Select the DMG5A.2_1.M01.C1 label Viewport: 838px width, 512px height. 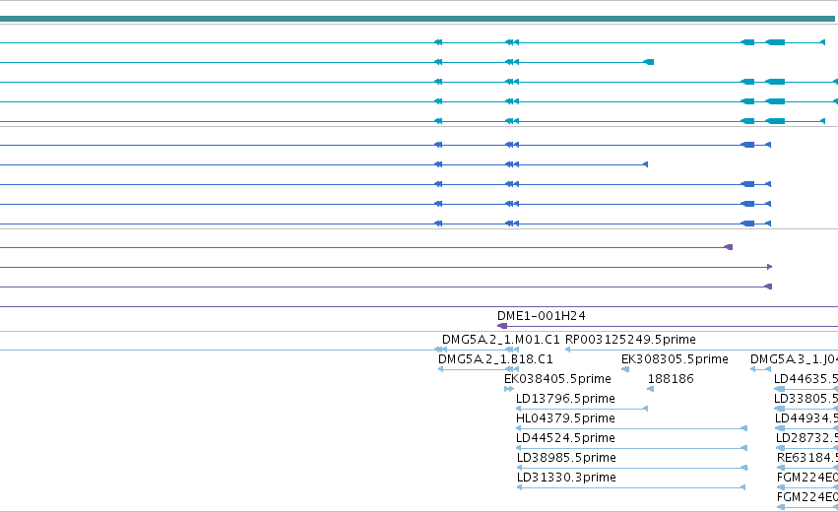coord(501,340)
